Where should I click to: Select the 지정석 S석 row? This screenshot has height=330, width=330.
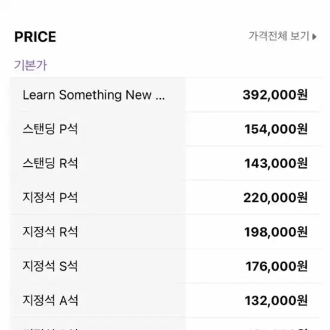click(x=166, y=266)
